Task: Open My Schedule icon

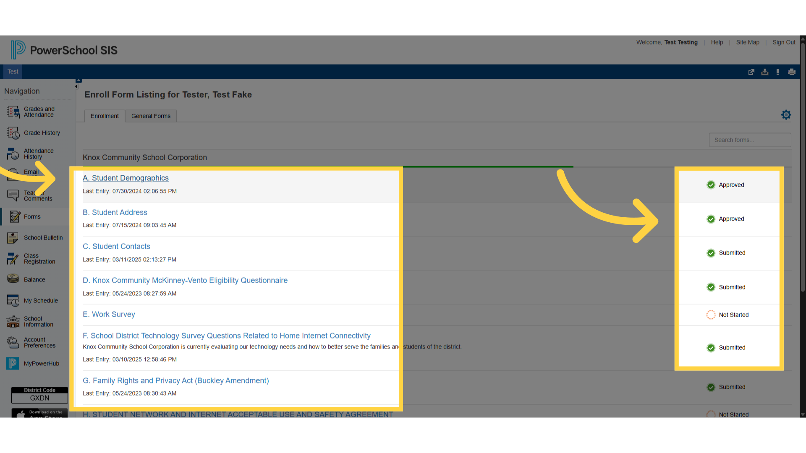Action: pyautogui.click(x=13, y=301)
